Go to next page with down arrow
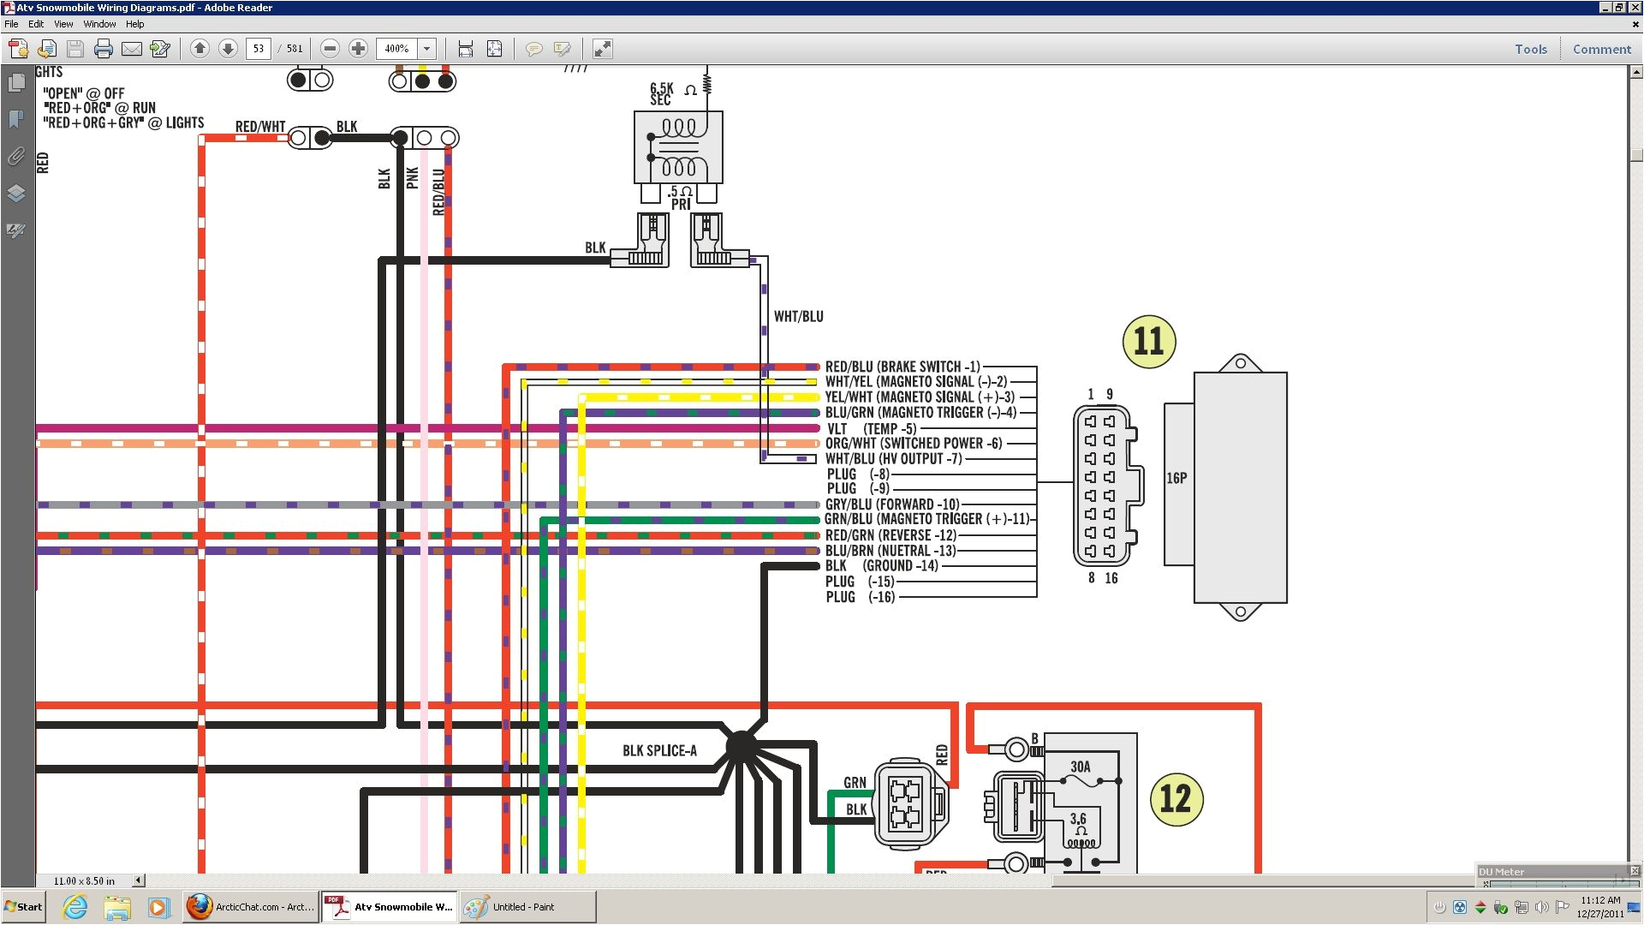 (228, 49)
